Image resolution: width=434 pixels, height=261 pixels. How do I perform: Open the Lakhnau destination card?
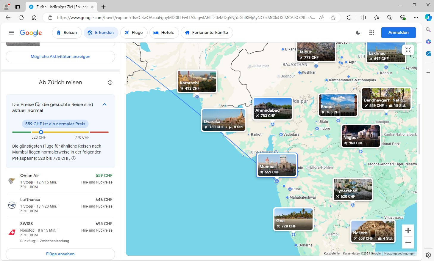(x=386, y=53)
